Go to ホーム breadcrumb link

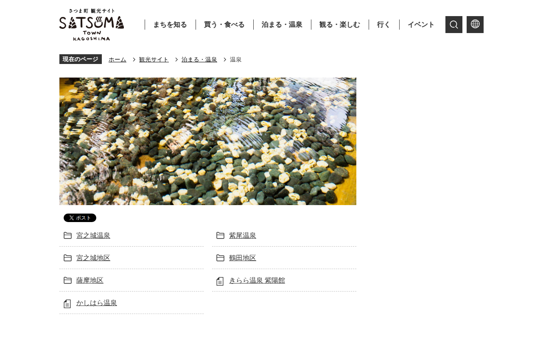point(118,60)
